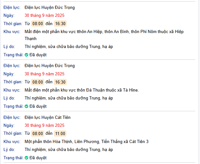Click the Trạng thái label in the Hiệp Thạnh entry
The height and width of the screenshot is (164, 200).
(13, 55)
